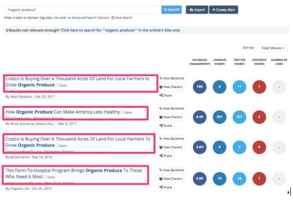Click the Create Alert button
Screen dimensions: 293x200
224,10
